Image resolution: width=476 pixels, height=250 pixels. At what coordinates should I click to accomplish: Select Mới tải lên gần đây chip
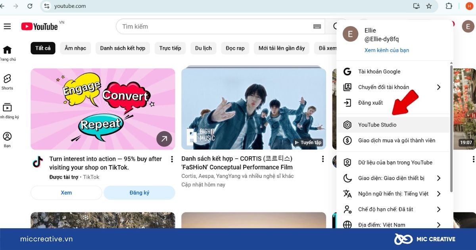click(282, 48)
